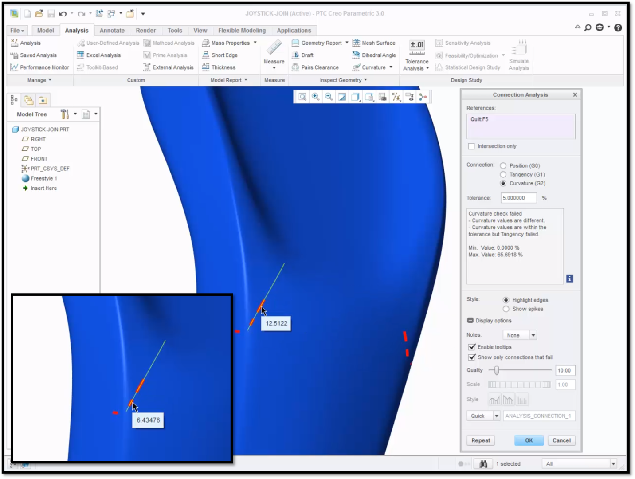Viewport: 635px width, 479px height.
Task: Open the File menu
Action: [17, 31]
